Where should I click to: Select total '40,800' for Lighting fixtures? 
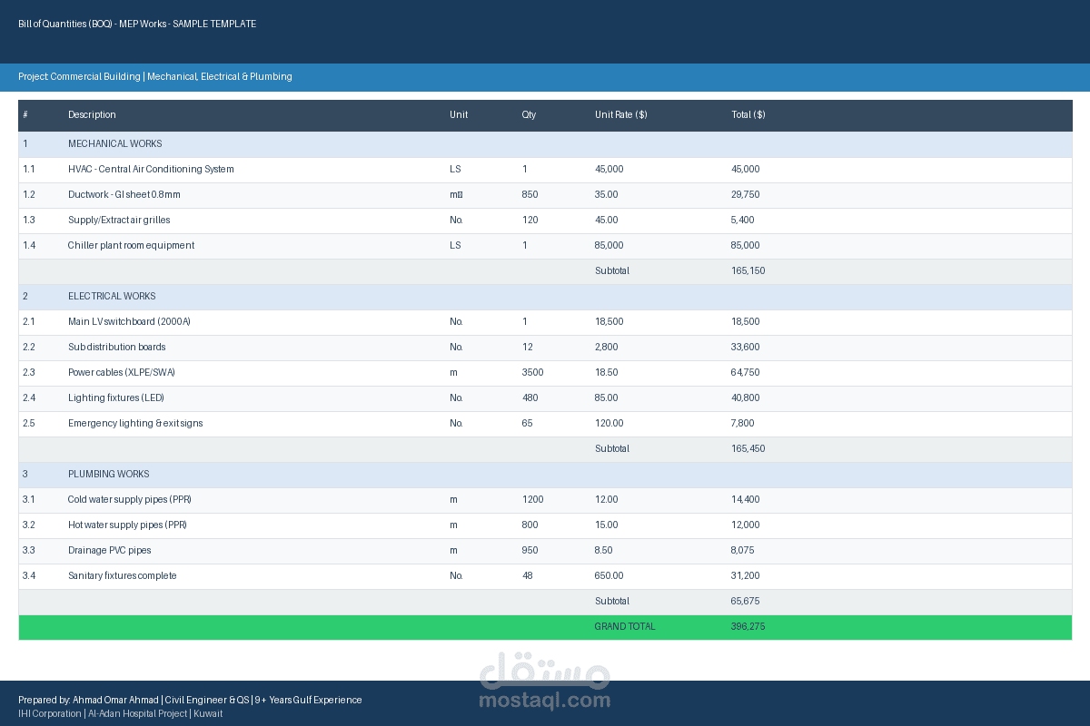pyautogui.click(x=746, y=398)
